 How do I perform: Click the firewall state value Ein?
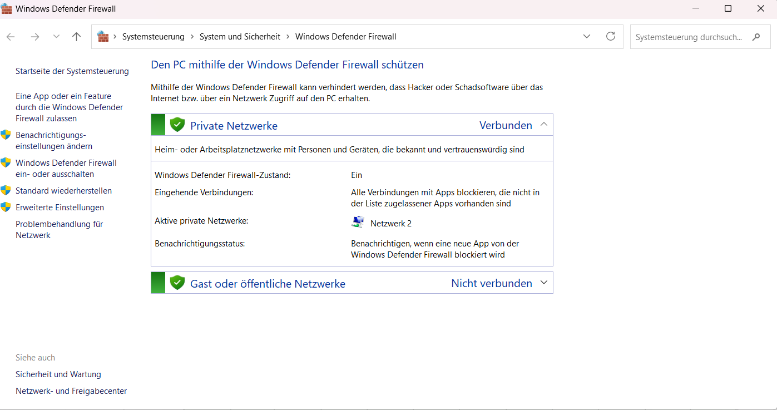[x=357, y=175]
